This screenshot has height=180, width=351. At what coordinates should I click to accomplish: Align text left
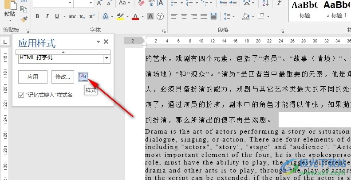click(x=174, y=16)
